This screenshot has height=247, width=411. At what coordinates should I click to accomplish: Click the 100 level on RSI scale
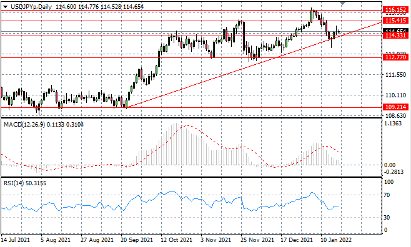pos(389,182)
